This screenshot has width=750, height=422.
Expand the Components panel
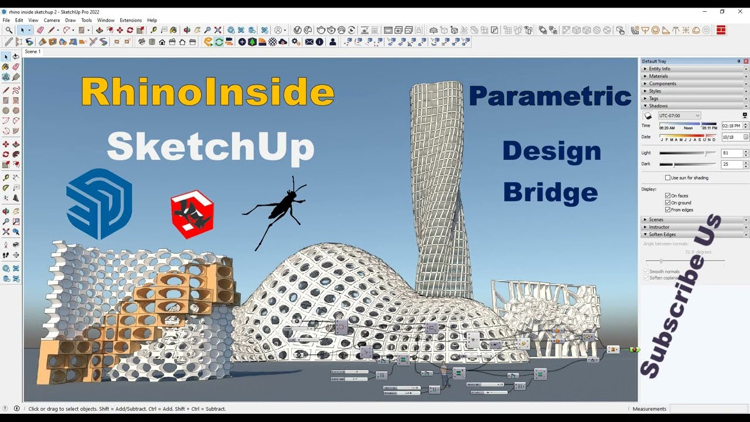[x=692, y=84]
